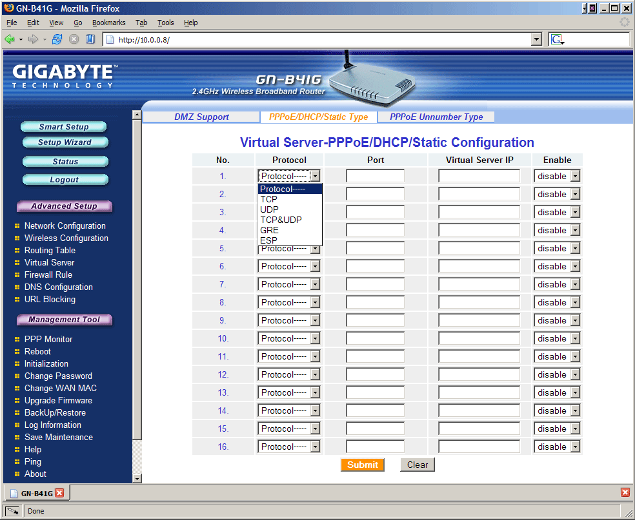Open the Upgrade Firmware link
Screen dimensions: 635x520
58,400
